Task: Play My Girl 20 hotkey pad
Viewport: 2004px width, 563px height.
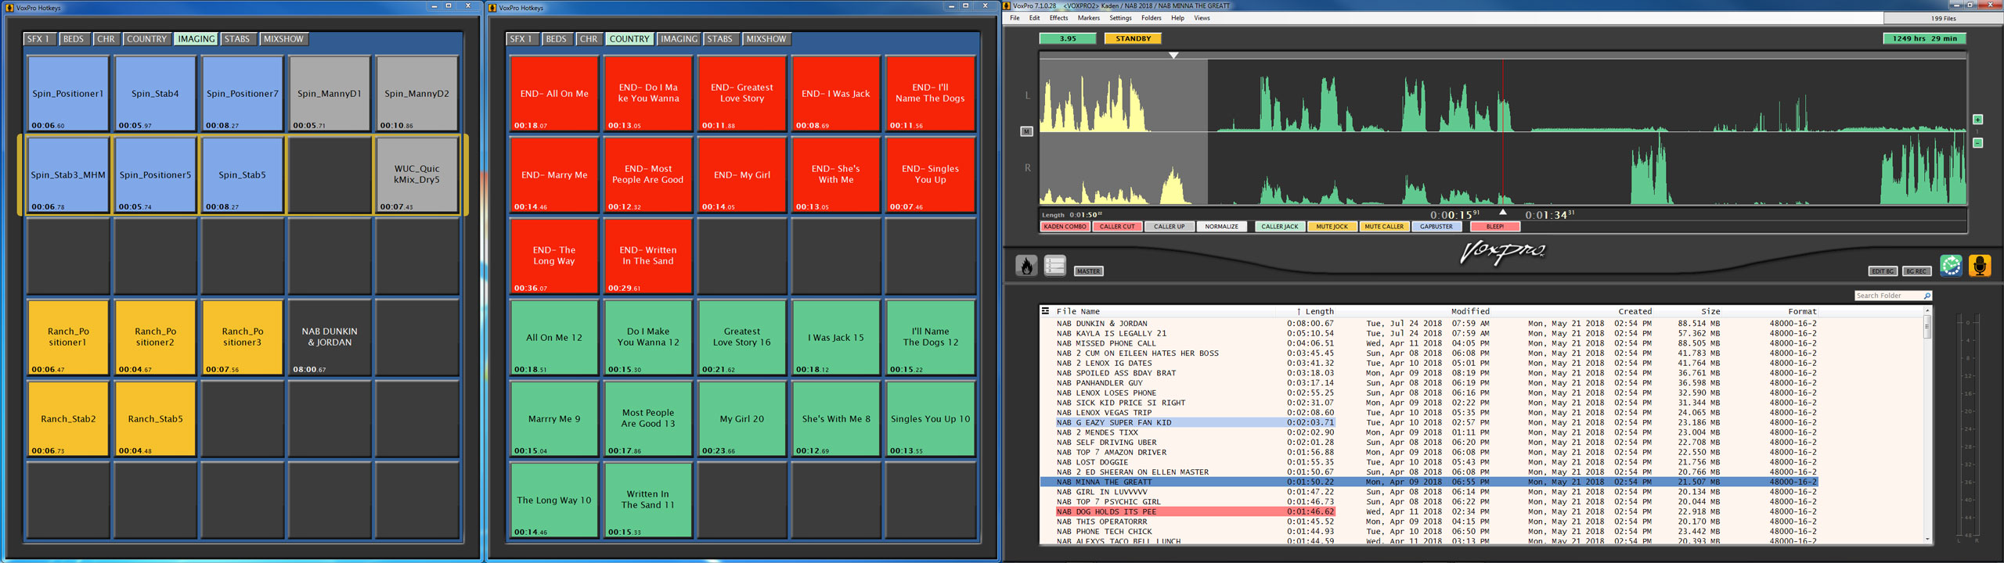Action: click(741, 418)
